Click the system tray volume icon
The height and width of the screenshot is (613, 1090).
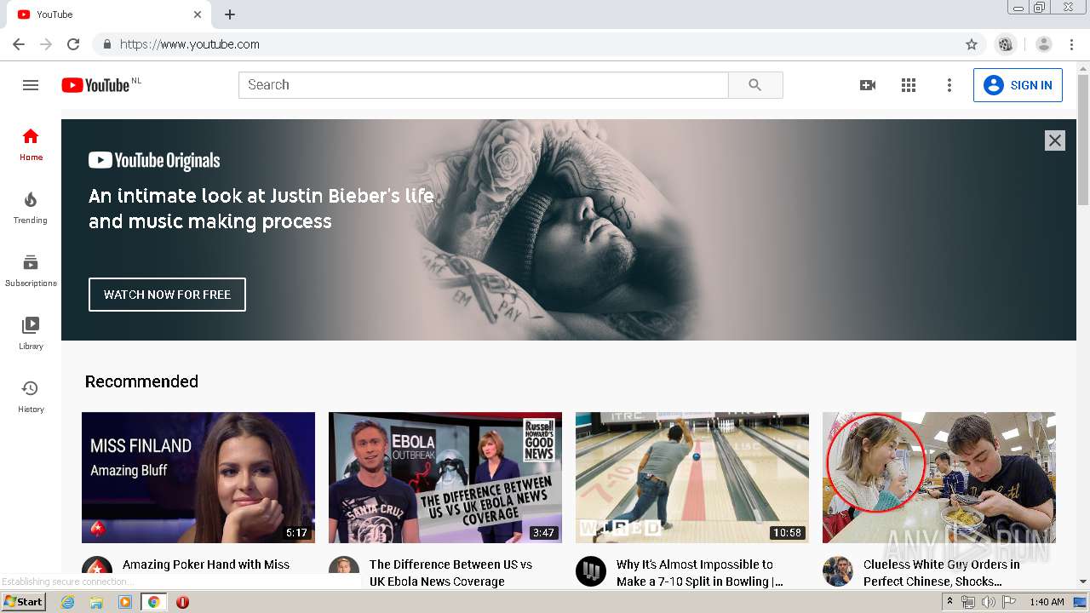[988, 602]
